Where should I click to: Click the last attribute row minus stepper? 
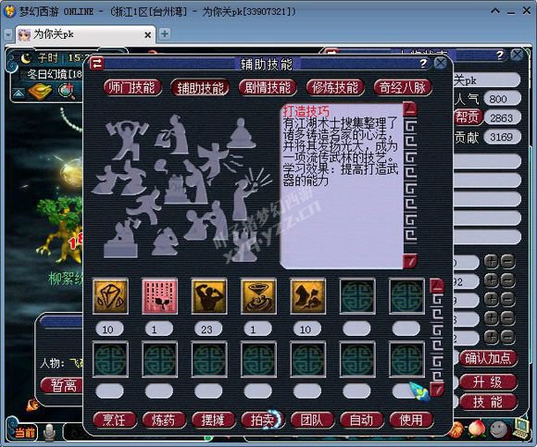[507, 337]
